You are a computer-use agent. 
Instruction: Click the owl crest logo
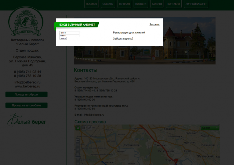pyautogui.click(x=26, y=21)
